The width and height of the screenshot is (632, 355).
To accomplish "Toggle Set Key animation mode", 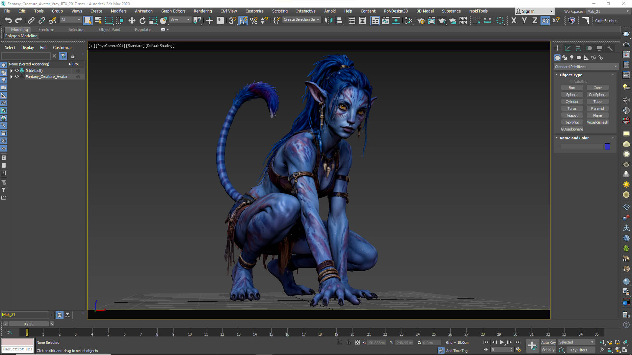I will coord(548,350).
